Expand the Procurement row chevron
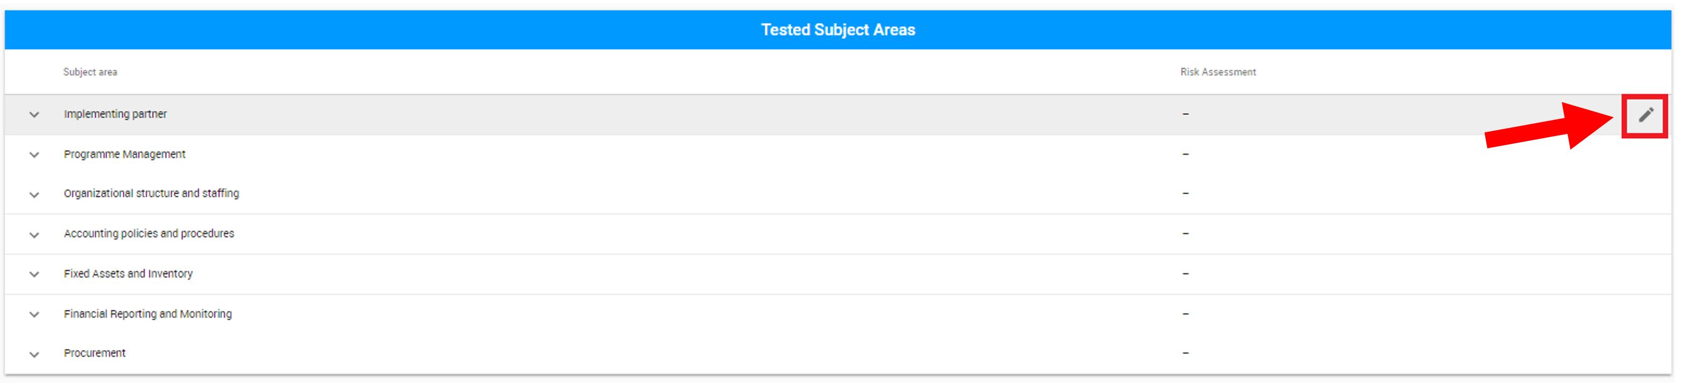 point(34,354)
